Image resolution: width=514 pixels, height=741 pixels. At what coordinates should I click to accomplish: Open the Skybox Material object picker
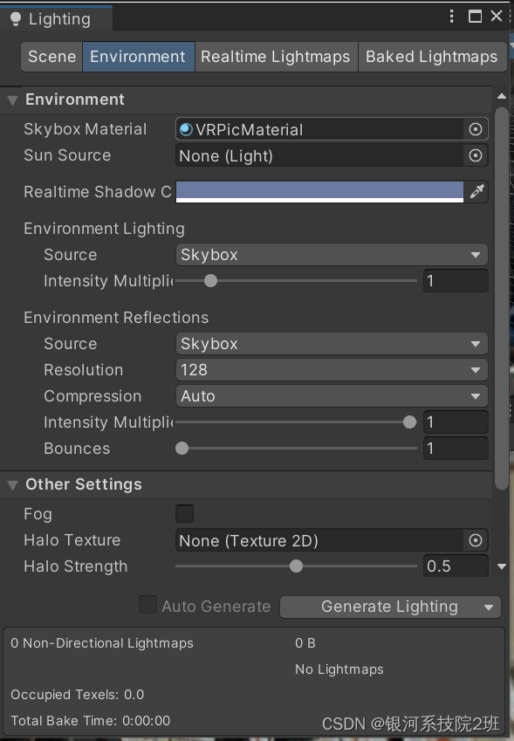coord(476,129)
